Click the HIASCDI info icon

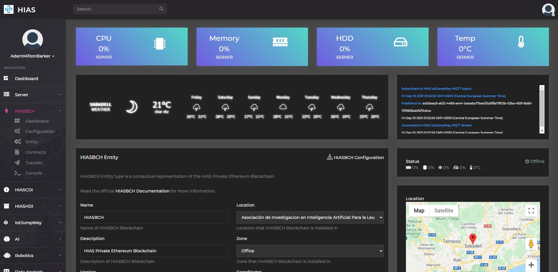[x=6, y=190]
